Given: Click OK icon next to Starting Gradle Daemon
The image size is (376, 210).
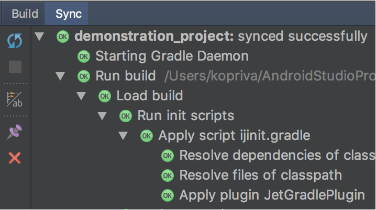Looking at the screenshot, I should [x=84, y=56].
